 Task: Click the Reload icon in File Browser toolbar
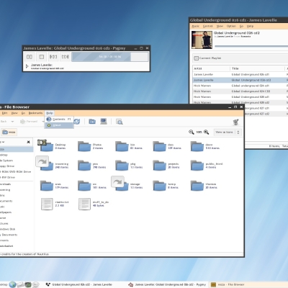(x=77, y=122)
